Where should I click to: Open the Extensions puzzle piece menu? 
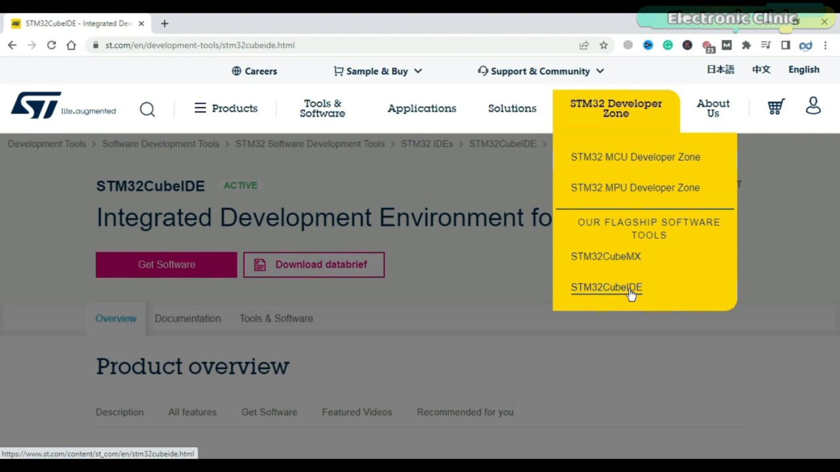pos(746,45)
